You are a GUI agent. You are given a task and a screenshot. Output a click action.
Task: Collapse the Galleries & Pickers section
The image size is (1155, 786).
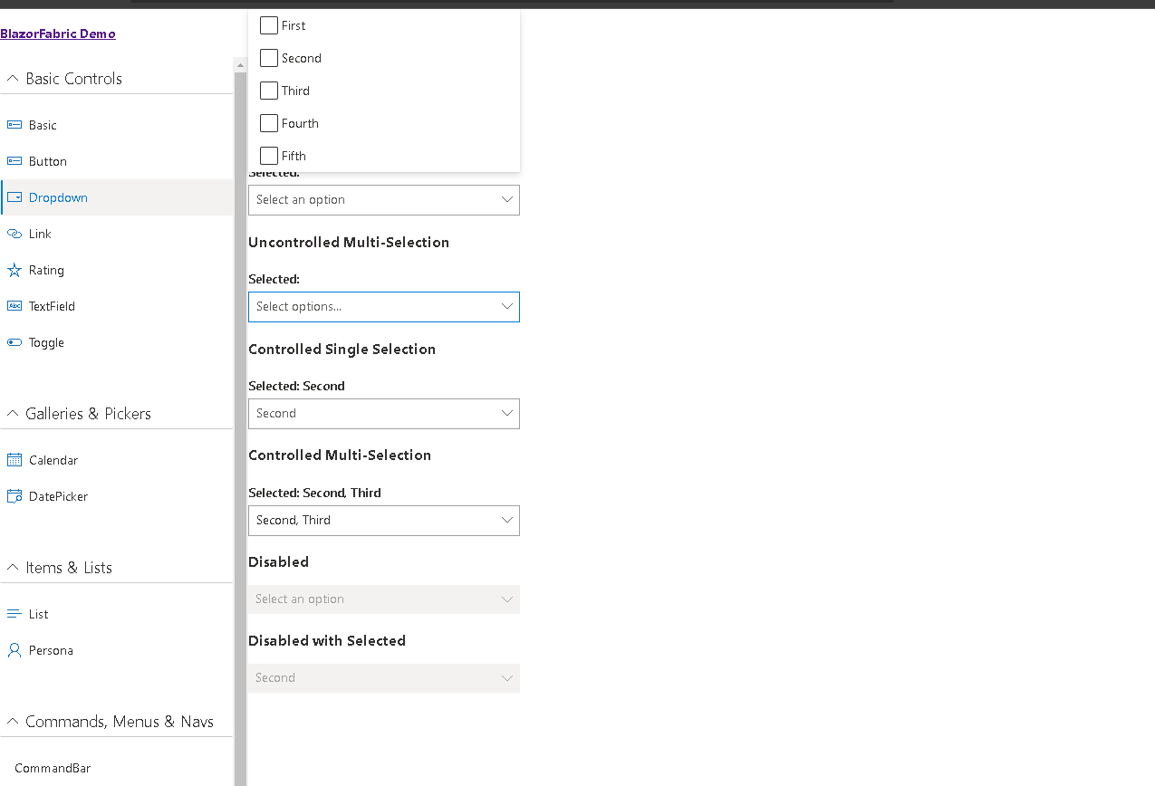[13, 413]
